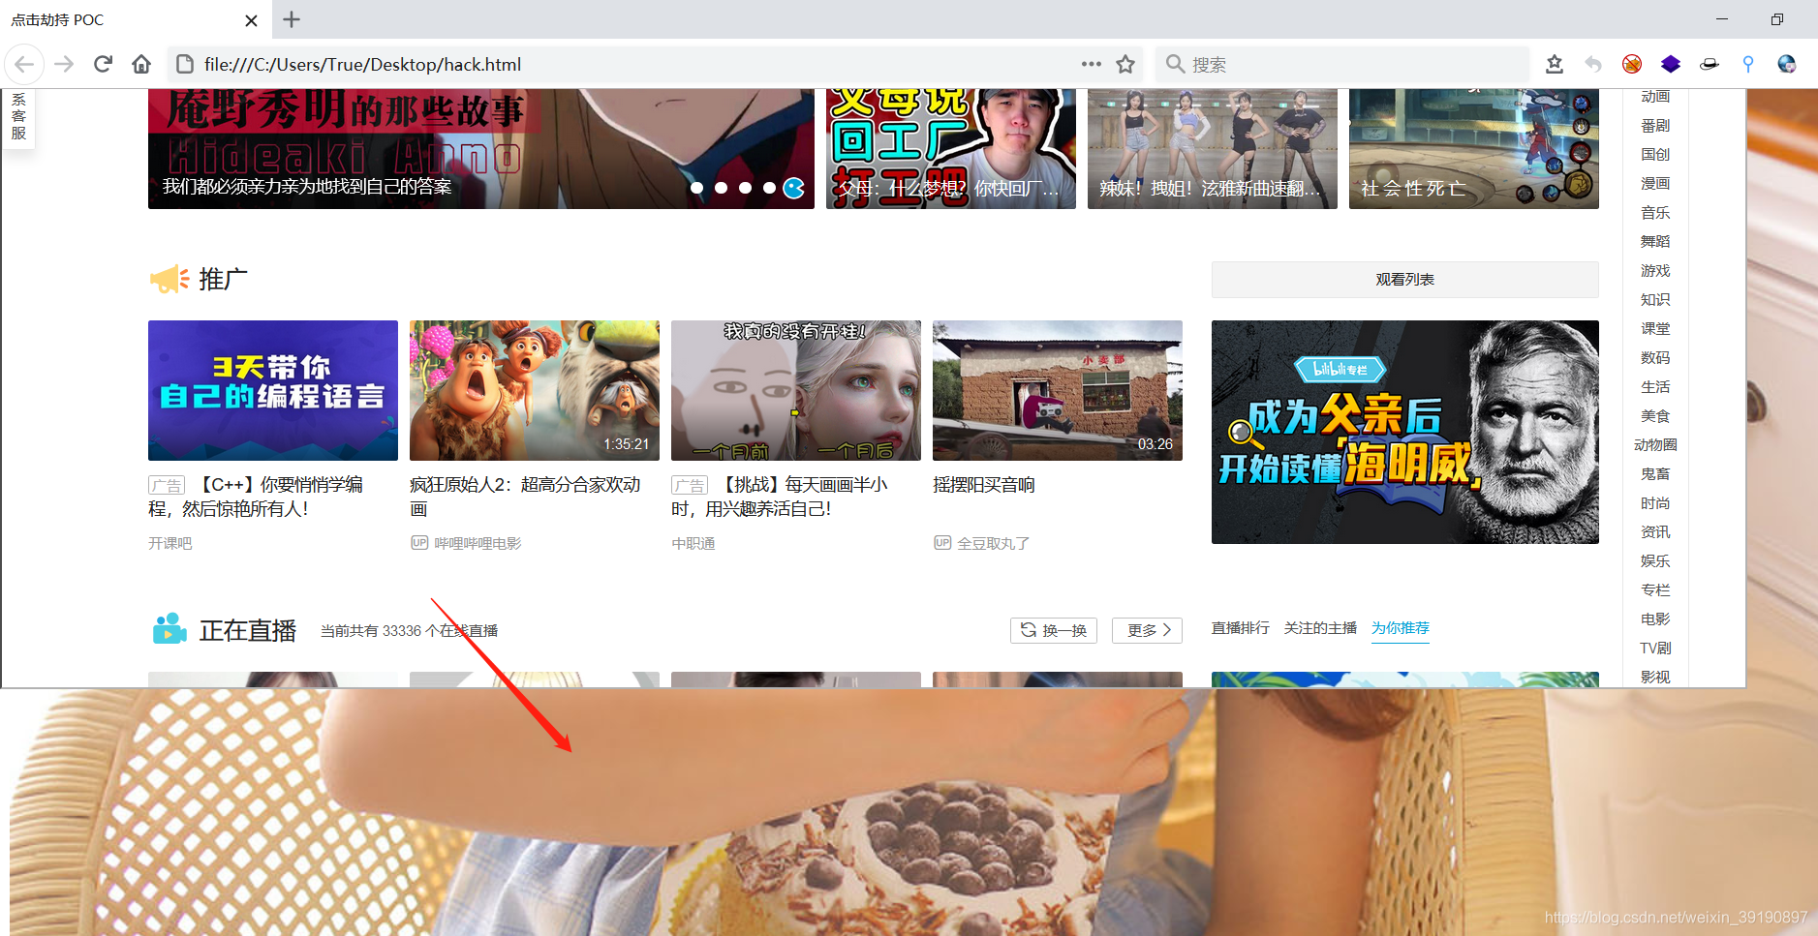Go to the browser home page icon

[141, 65]
